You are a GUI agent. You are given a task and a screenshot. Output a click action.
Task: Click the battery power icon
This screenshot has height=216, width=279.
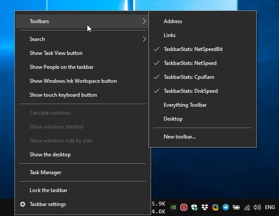(236, 207)
